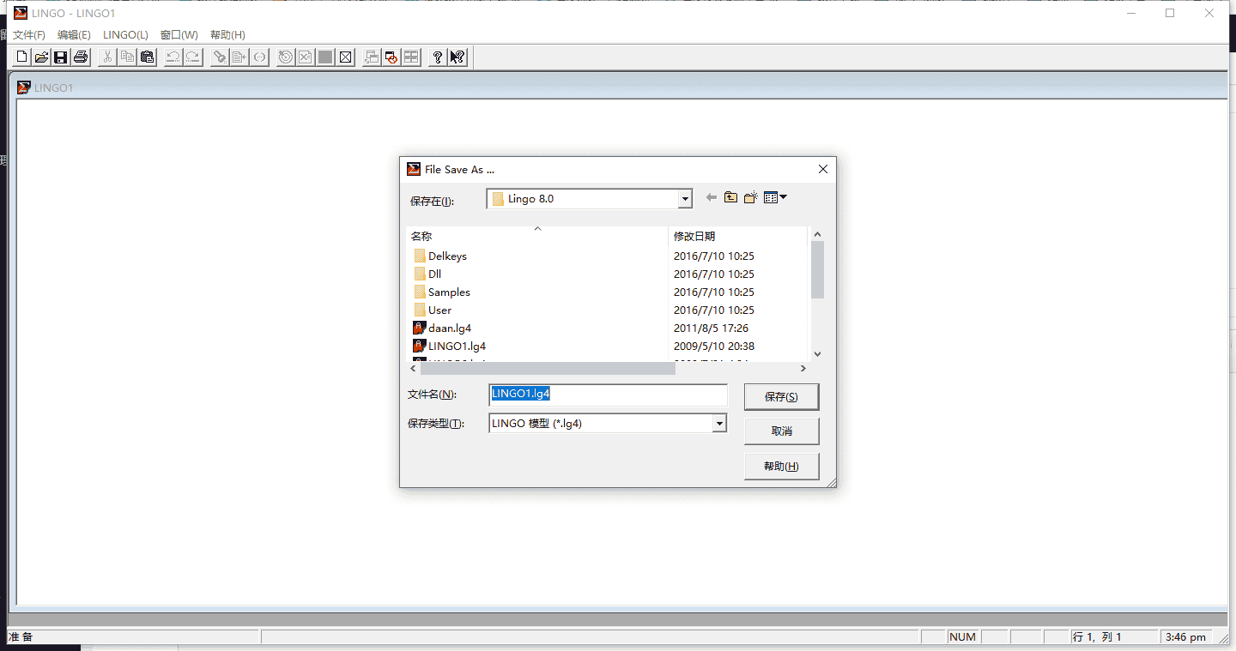Close the File Save As dialog
The width and height of the screenshot is (1236, 651).
click(x=823, y=170)
